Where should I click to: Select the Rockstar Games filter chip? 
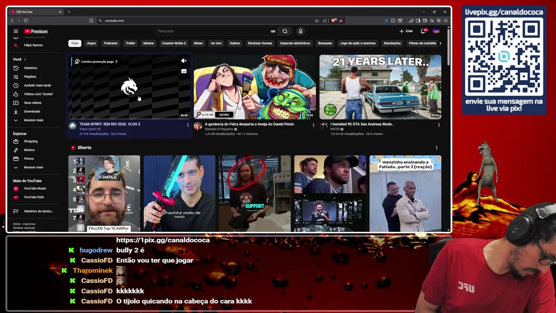(x=260, y=43)
